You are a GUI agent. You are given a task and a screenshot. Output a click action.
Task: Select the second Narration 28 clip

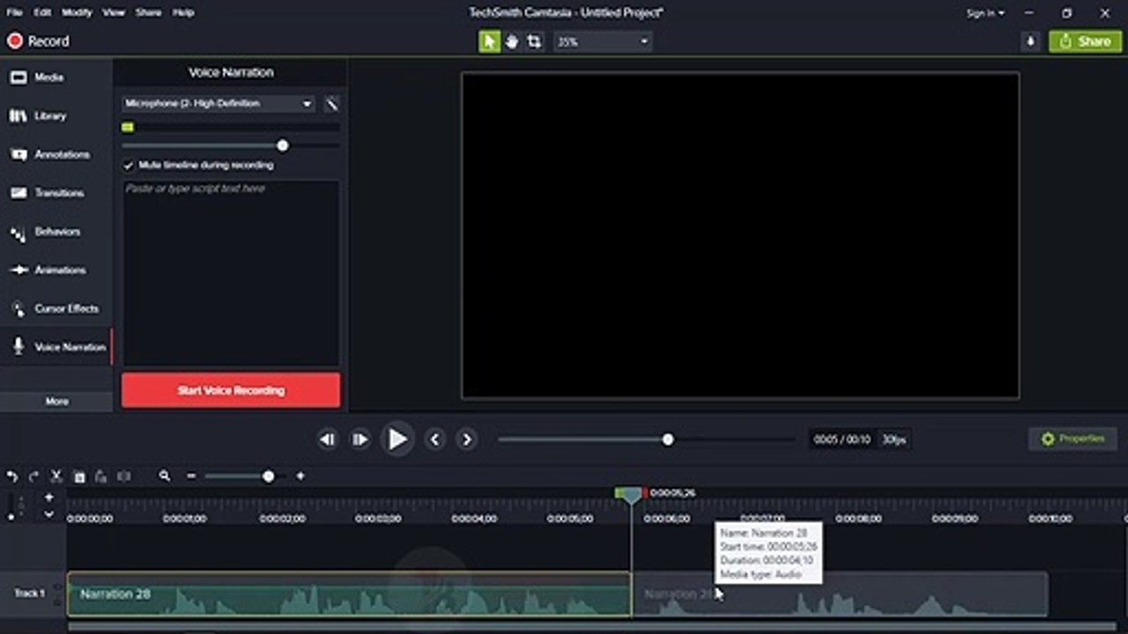pos(840,594)
